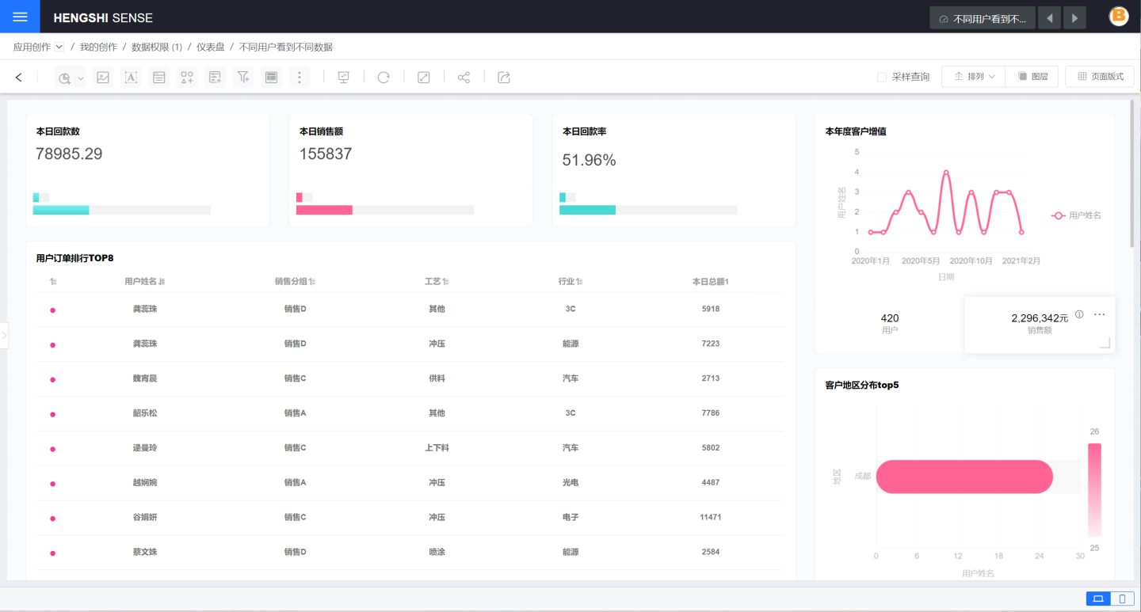
Task: Expand the 排列 dropdown
Action: click(x=974, y=77)
